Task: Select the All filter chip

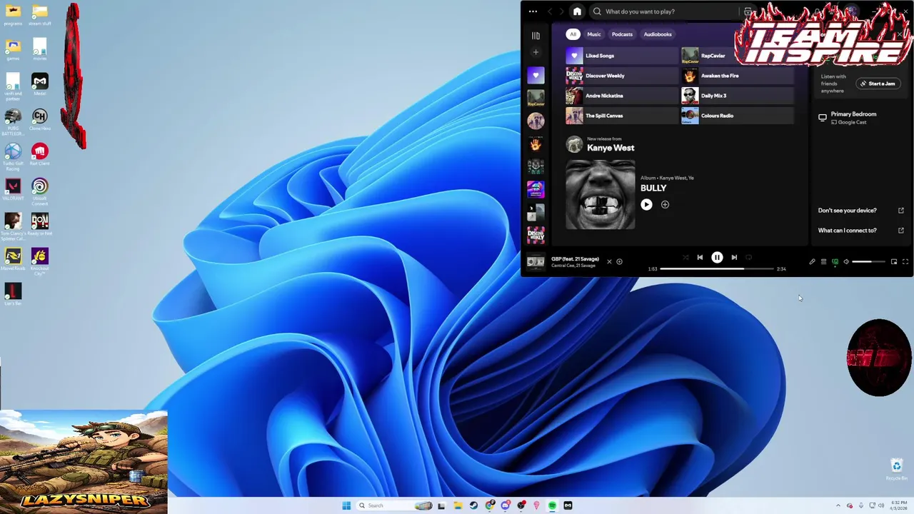Action: point(573,34)
